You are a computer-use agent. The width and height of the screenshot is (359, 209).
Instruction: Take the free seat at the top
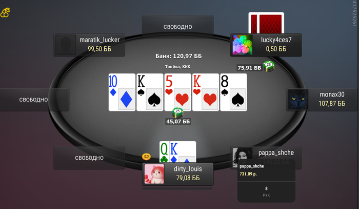click(x=177, y=26)
